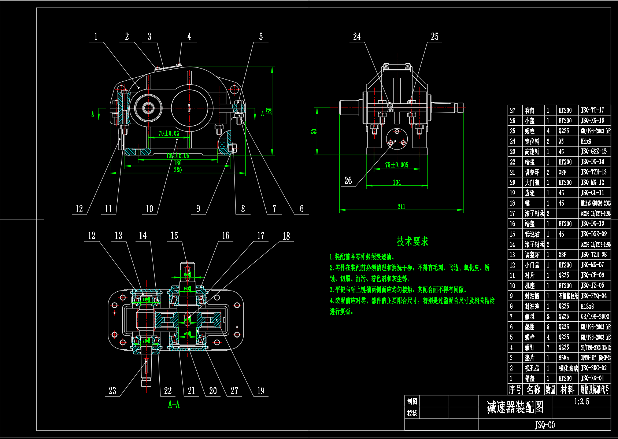Select the 230 width dimension text
This screenshot has width=618, height=439.
click(x=178, y=170)
